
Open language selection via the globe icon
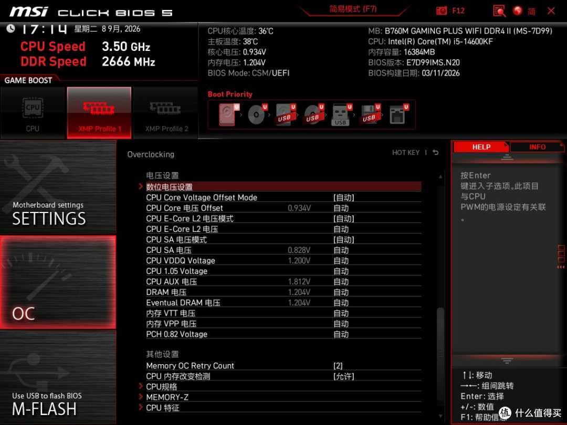tap(518, 10)
